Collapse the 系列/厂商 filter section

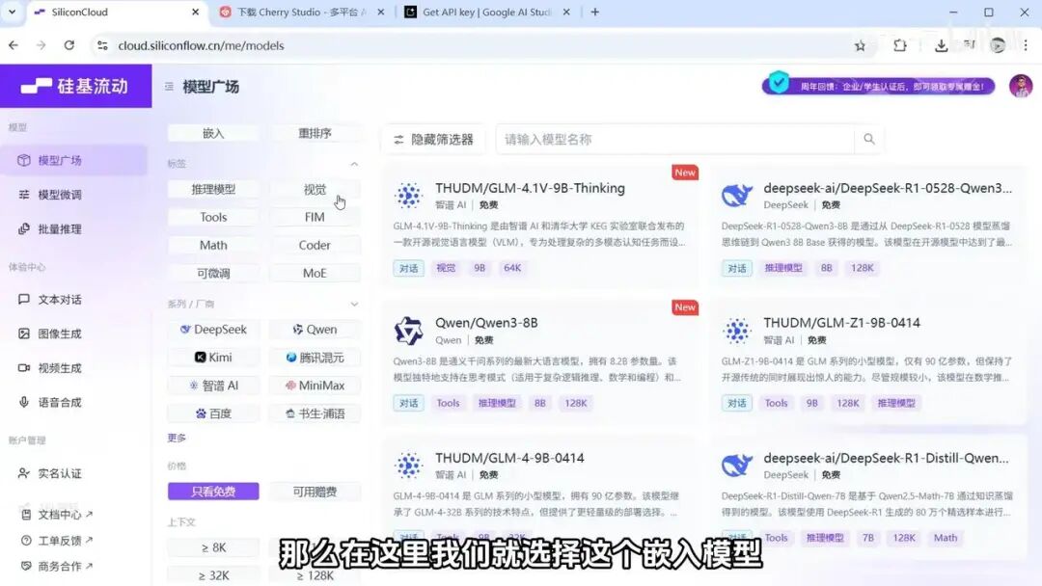(354, 304)
